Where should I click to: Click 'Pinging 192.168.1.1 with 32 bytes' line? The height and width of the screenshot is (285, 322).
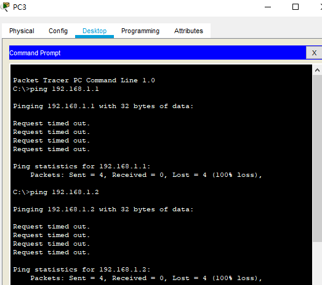103,106
